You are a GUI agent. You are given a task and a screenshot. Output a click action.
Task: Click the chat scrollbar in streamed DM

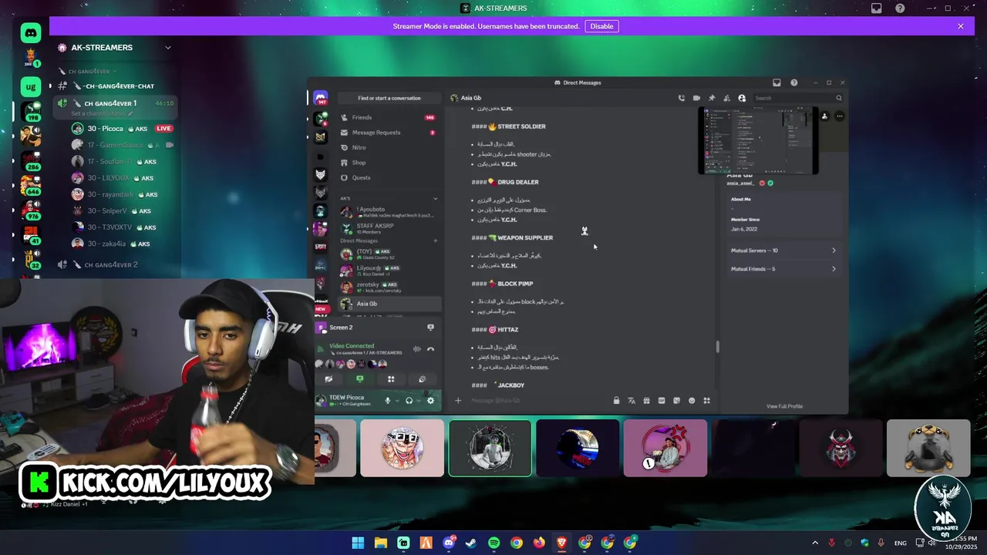(717, 347)
